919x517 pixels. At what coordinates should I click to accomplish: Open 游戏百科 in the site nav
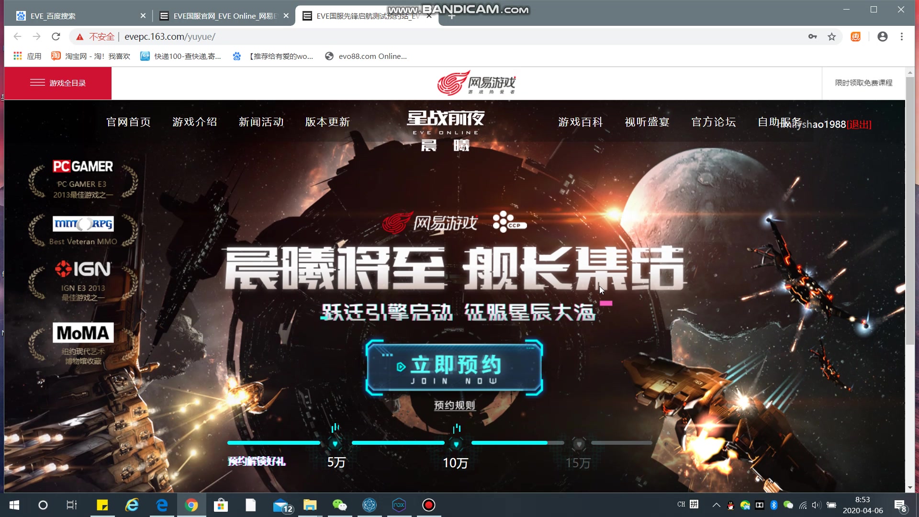[x=581, y=122]
